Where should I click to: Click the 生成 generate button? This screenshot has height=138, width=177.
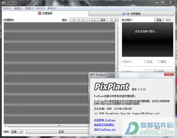pos(57,132)
